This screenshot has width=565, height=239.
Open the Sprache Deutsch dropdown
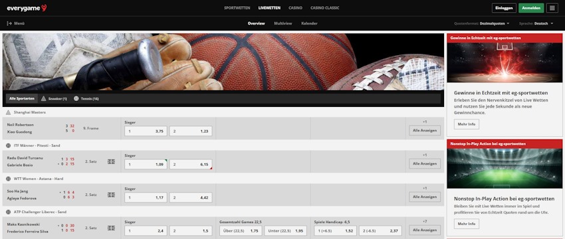click(536, 23)
